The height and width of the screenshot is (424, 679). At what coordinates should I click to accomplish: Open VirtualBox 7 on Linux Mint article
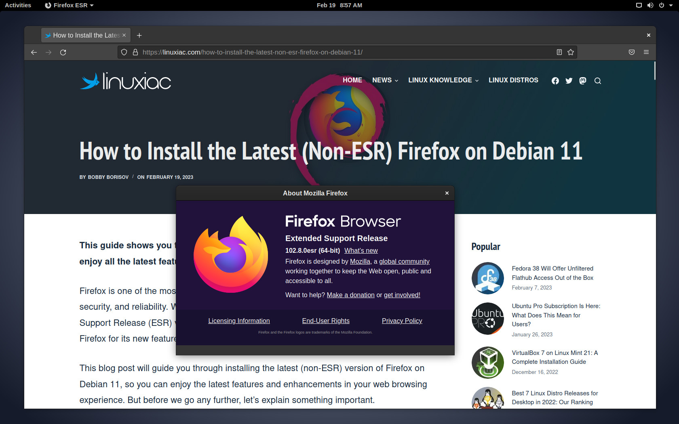point(555,357)
